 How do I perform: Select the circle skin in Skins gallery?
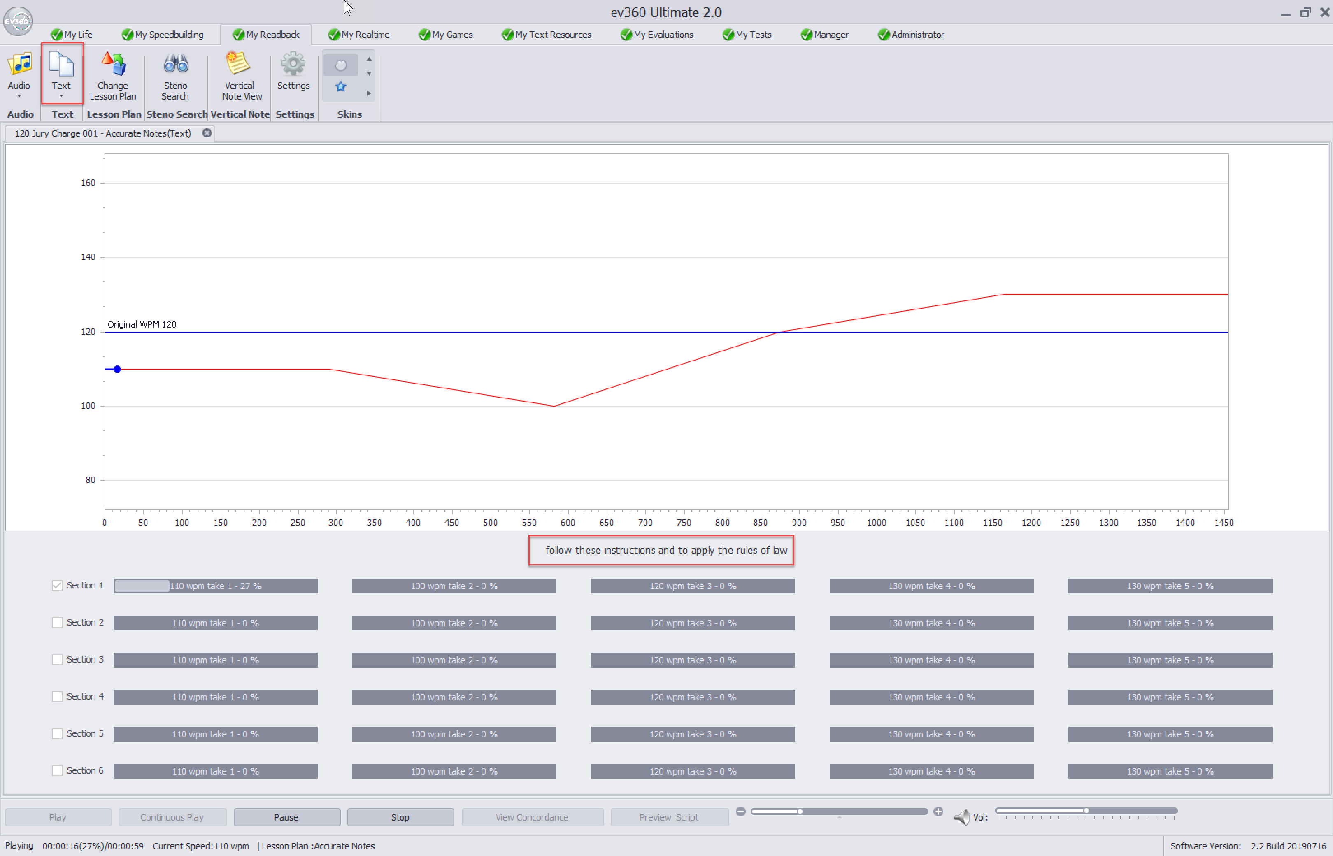(340, 65)
